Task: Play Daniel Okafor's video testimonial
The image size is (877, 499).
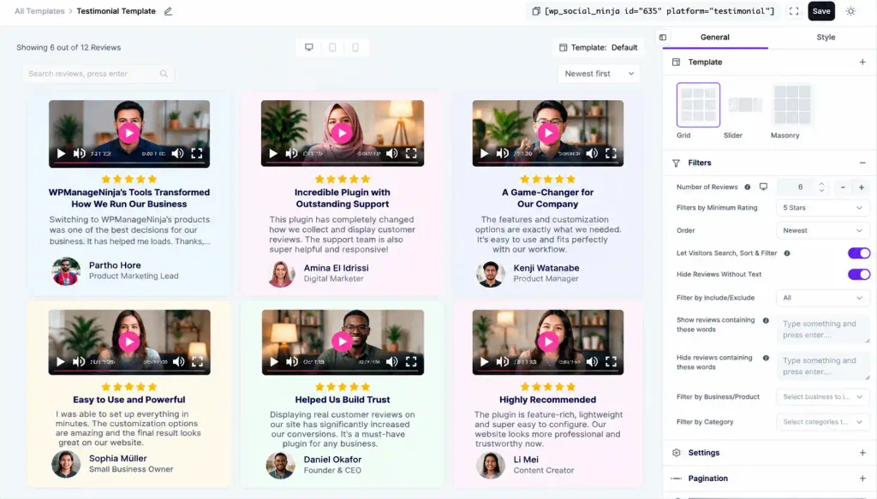Action: pos(342,341)
